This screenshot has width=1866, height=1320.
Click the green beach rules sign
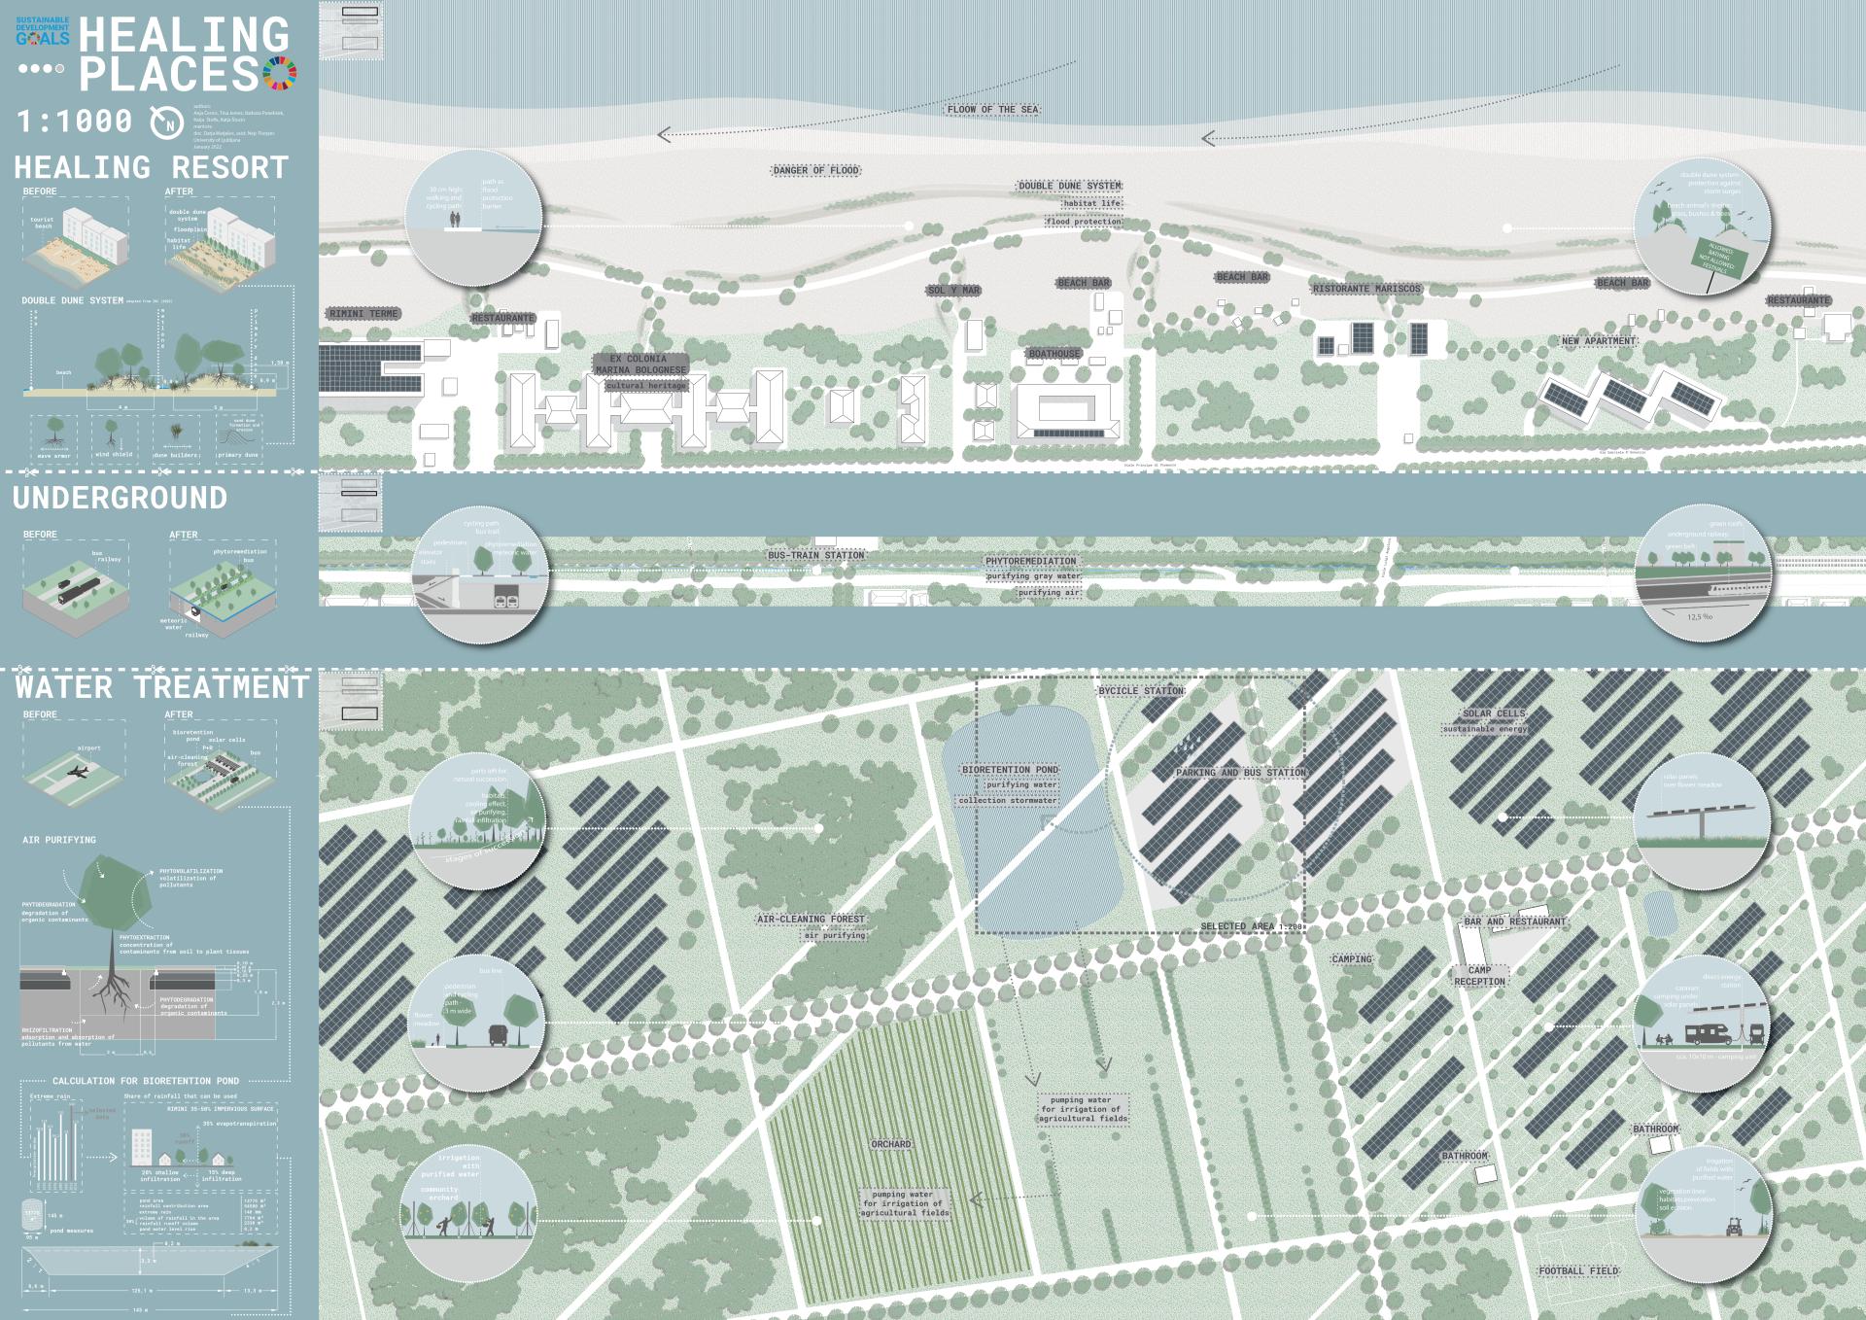click(1721, 260)
